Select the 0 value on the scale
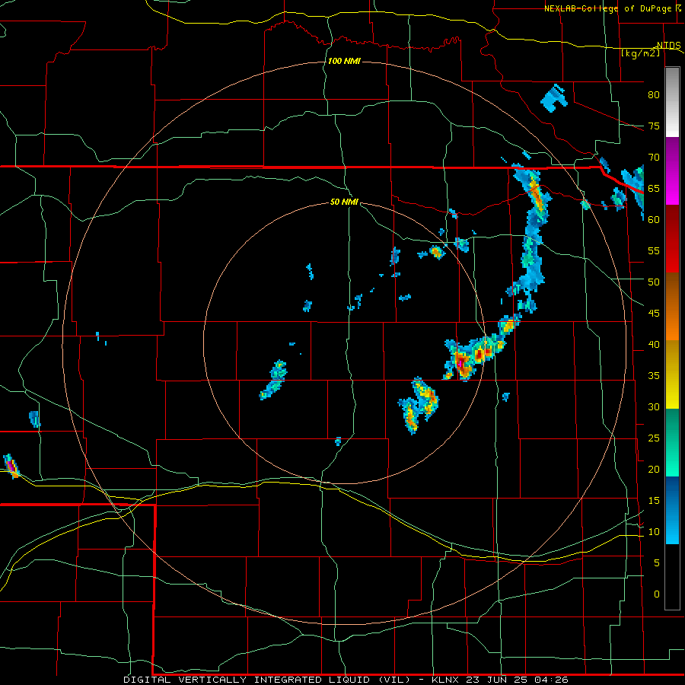 (657, 594)
